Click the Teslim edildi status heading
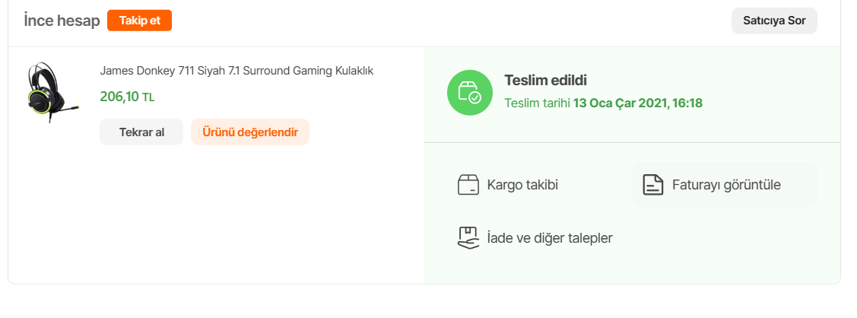Screen dimensions: 857x318 545,80
